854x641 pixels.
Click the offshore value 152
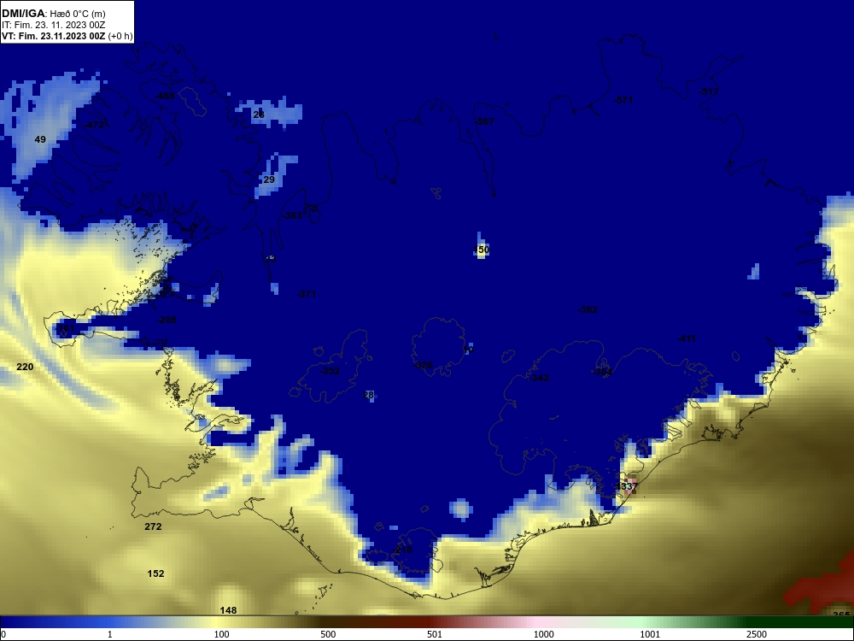click(x=155, y=573)
